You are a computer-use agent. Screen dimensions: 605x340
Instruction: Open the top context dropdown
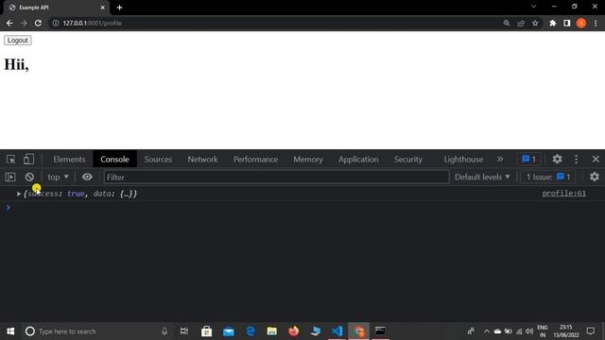(58, 177)
